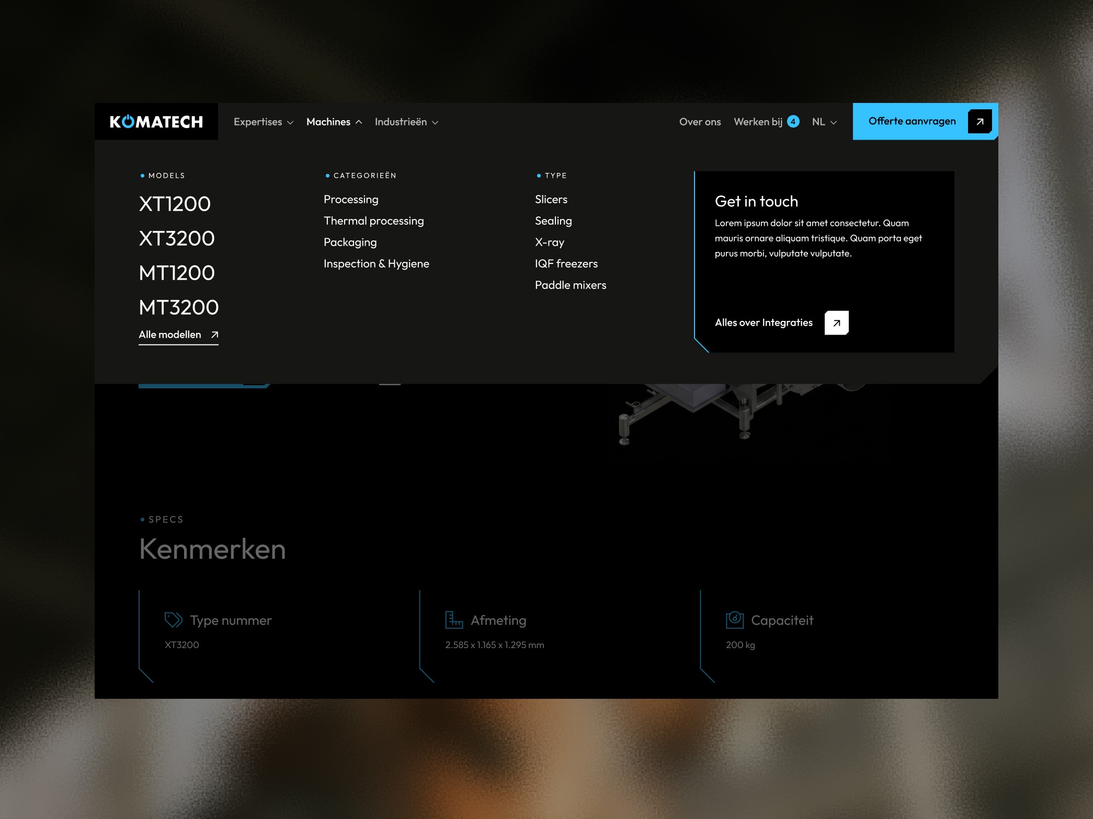The width and height of the screenshot is (1093, 819).
Task: Click the Offerte aanvragen button
Action: pos(912,121)
